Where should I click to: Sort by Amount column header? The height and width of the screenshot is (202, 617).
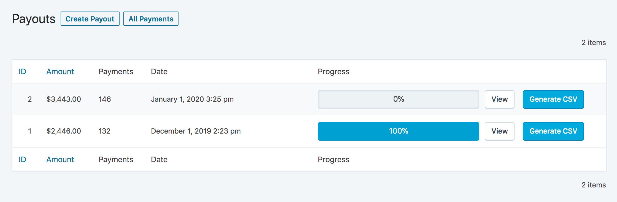(60, 71)
